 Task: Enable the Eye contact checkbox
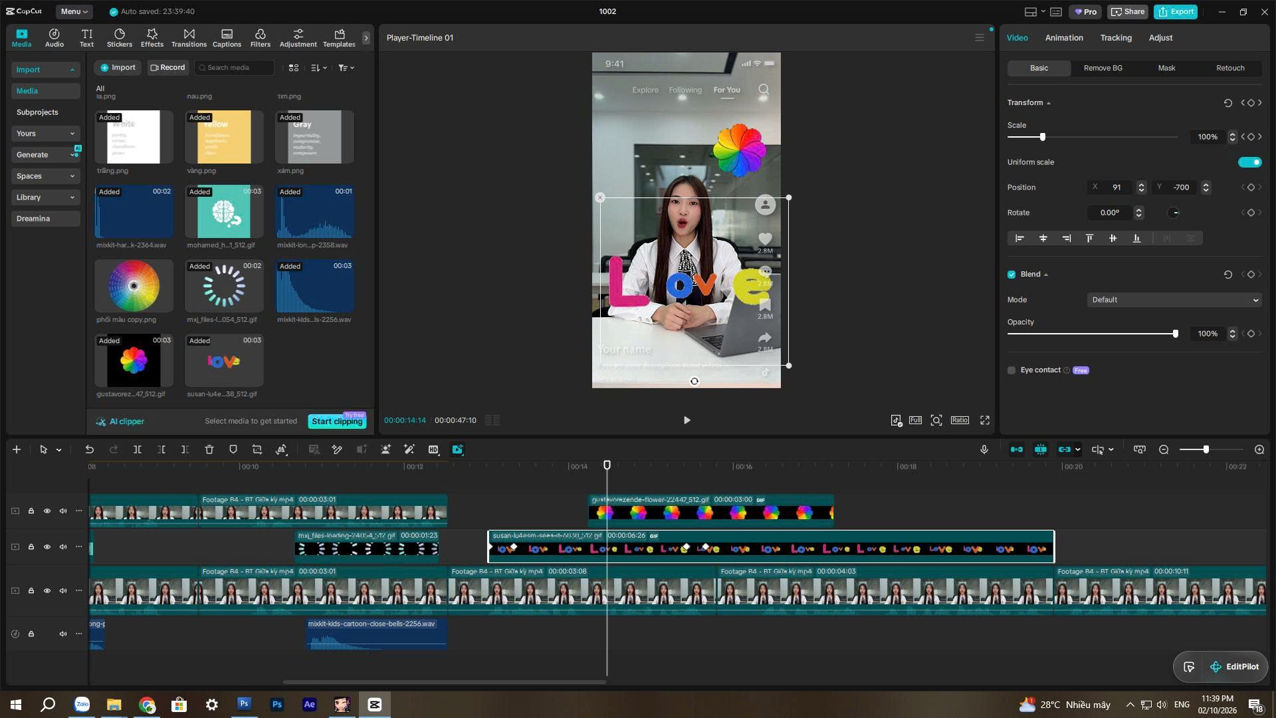(1011, 370)
